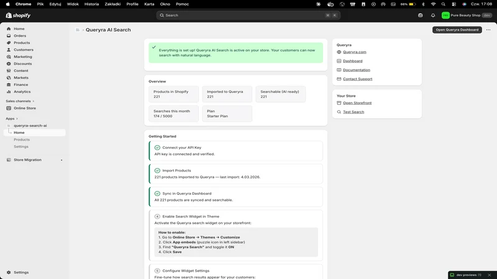Open the Orders section
This screenshot has height=279, width=497.
point(20,36)
